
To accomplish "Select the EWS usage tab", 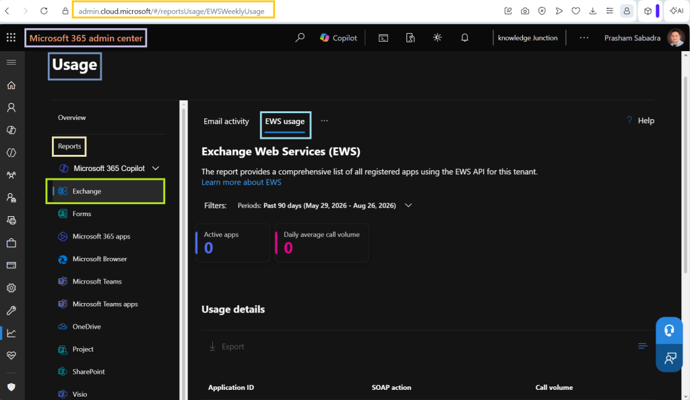I will click(x=285, y=122).
